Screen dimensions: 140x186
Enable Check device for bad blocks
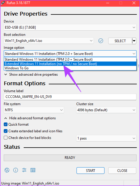[5, 138]
